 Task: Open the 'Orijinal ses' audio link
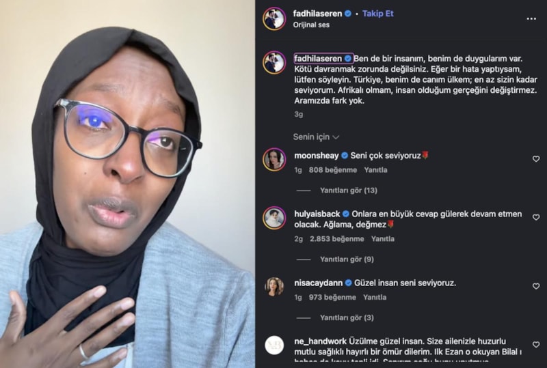click(x=311, y=25)
